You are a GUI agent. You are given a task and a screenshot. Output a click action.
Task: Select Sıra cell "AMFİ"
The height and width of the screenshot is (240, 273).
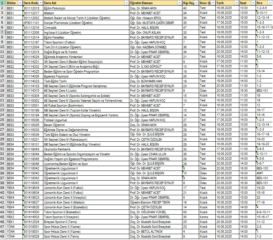pos(264,173)
